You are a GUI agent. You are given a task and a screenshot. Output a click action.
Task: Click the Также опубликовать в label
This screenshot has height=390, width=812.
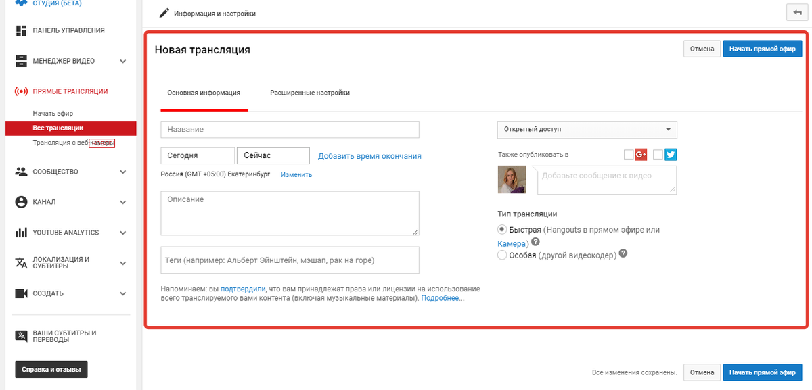(x=533, y=155)
